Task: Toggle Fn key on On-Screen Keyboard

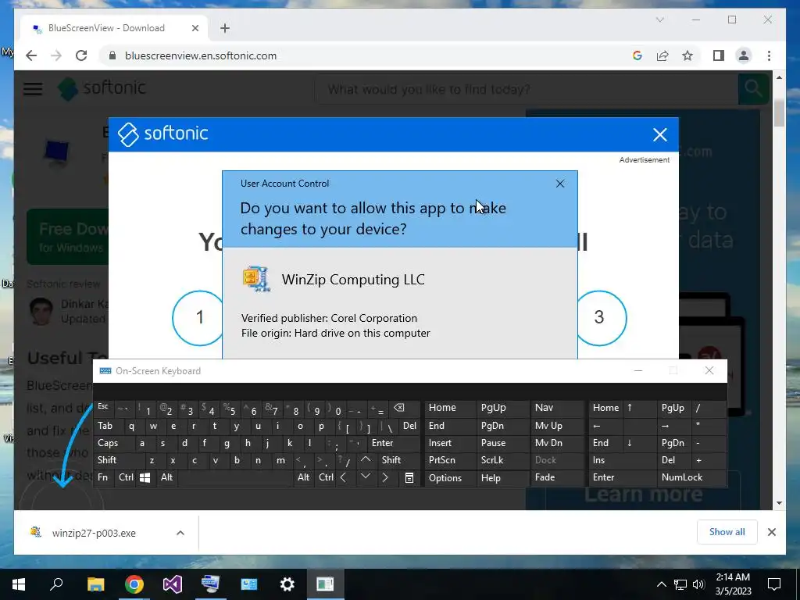Action: (104, 477)
